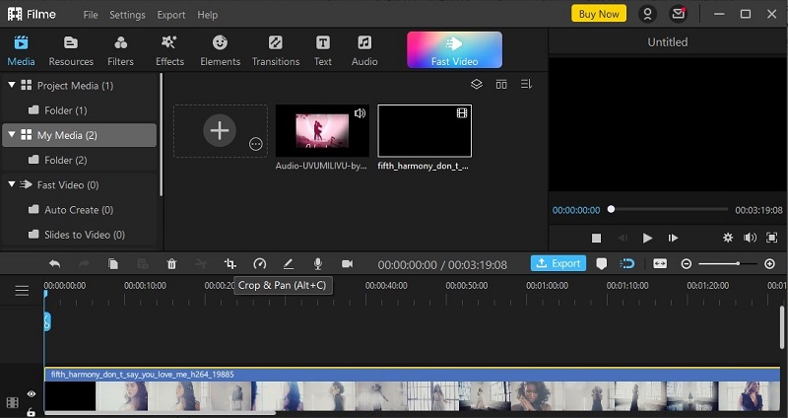788x418 pixels.
Task: Open the messages mail icon
Action: 678,14
